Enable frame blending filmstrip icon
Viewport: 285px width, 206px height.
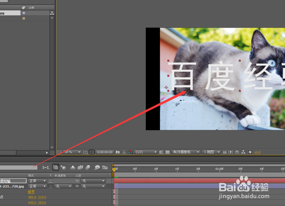[80, 167]
